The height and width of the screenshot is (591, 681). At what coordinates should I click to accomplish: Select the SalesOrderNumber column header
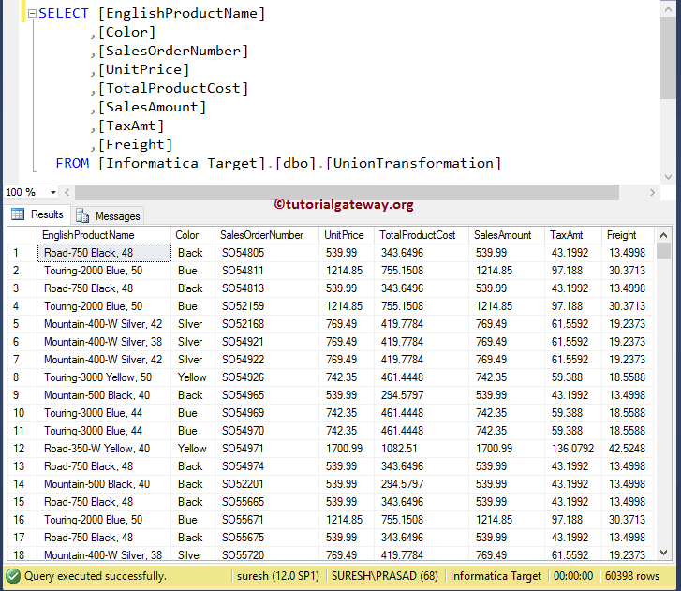point(261,235)
